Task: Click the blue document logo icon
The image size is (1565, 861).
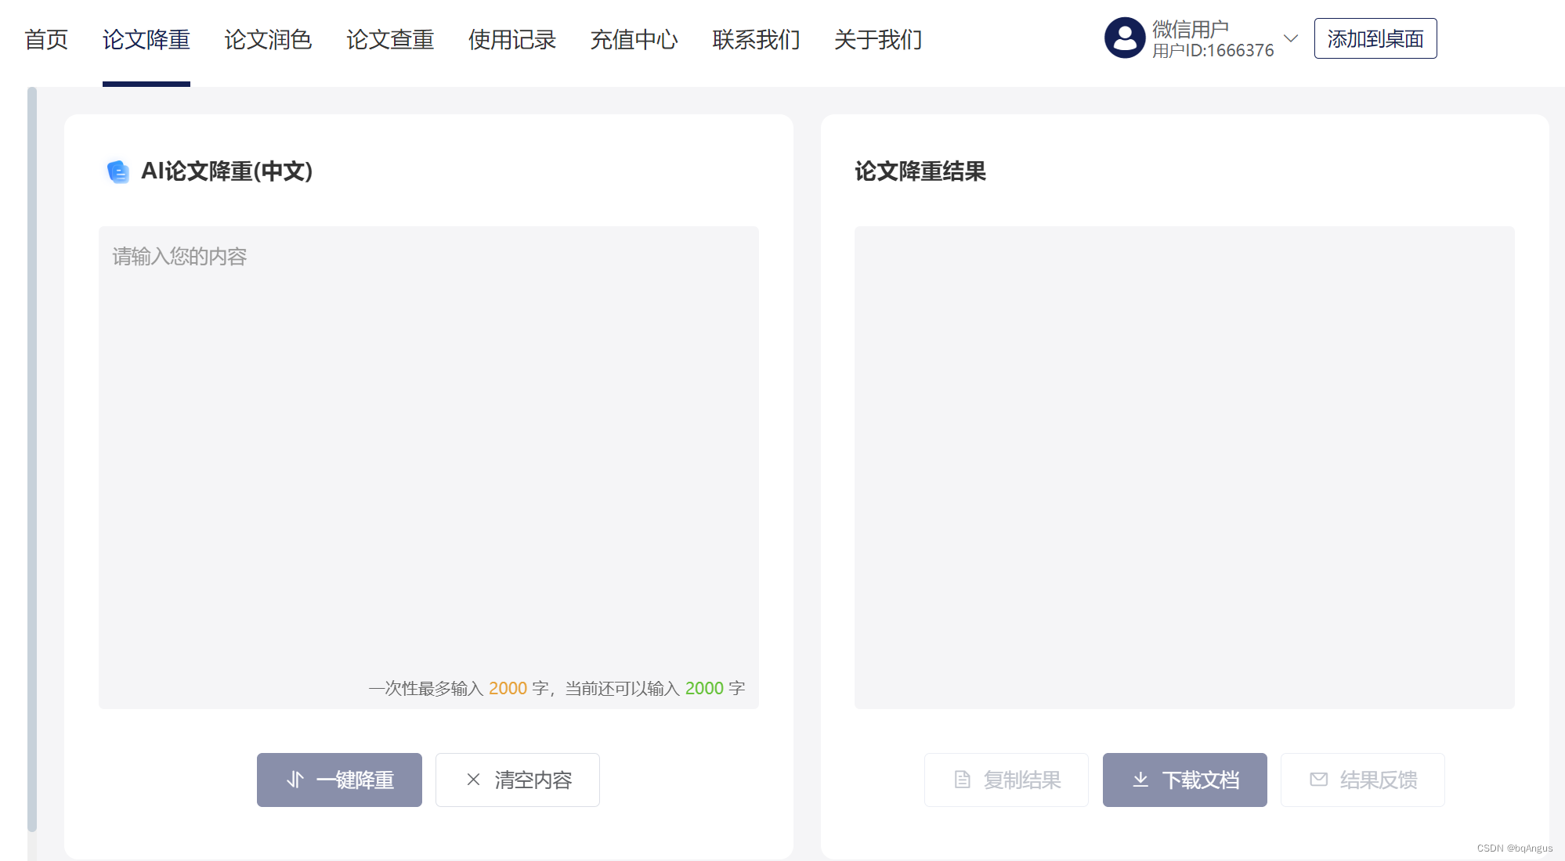Action: [x=117, y=171]
